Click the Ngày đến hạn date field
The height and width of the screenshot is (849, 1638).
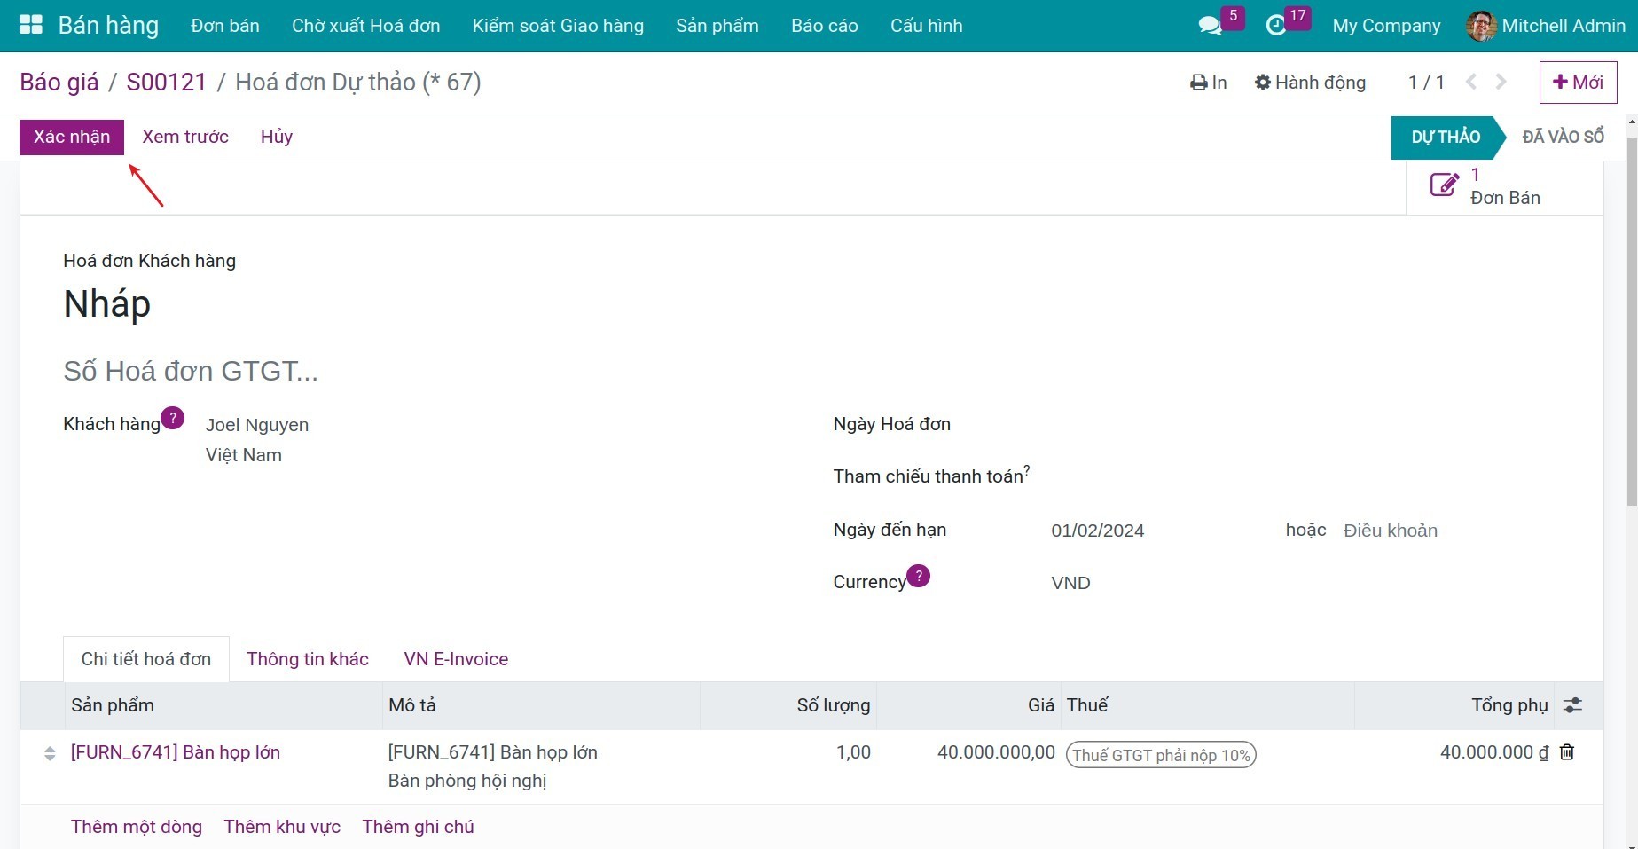[1097, 531]
